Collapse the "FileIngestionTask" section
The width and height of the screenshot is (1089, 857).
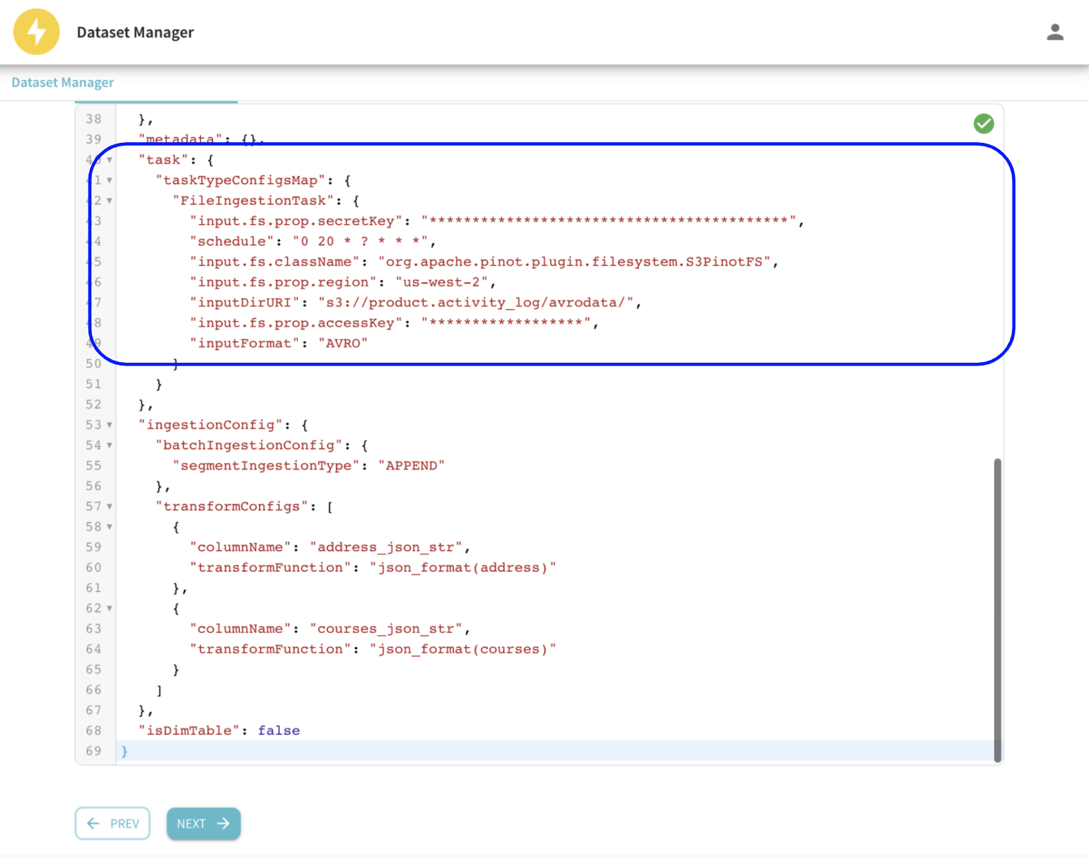pyautogui.click(x=110, y=201)
